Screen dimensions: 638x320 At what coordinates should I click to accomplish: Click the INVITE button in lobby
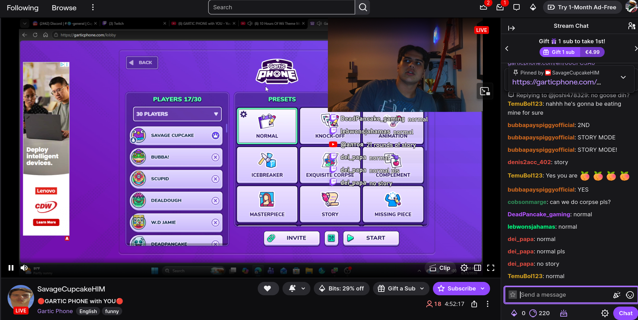(292, 238)
